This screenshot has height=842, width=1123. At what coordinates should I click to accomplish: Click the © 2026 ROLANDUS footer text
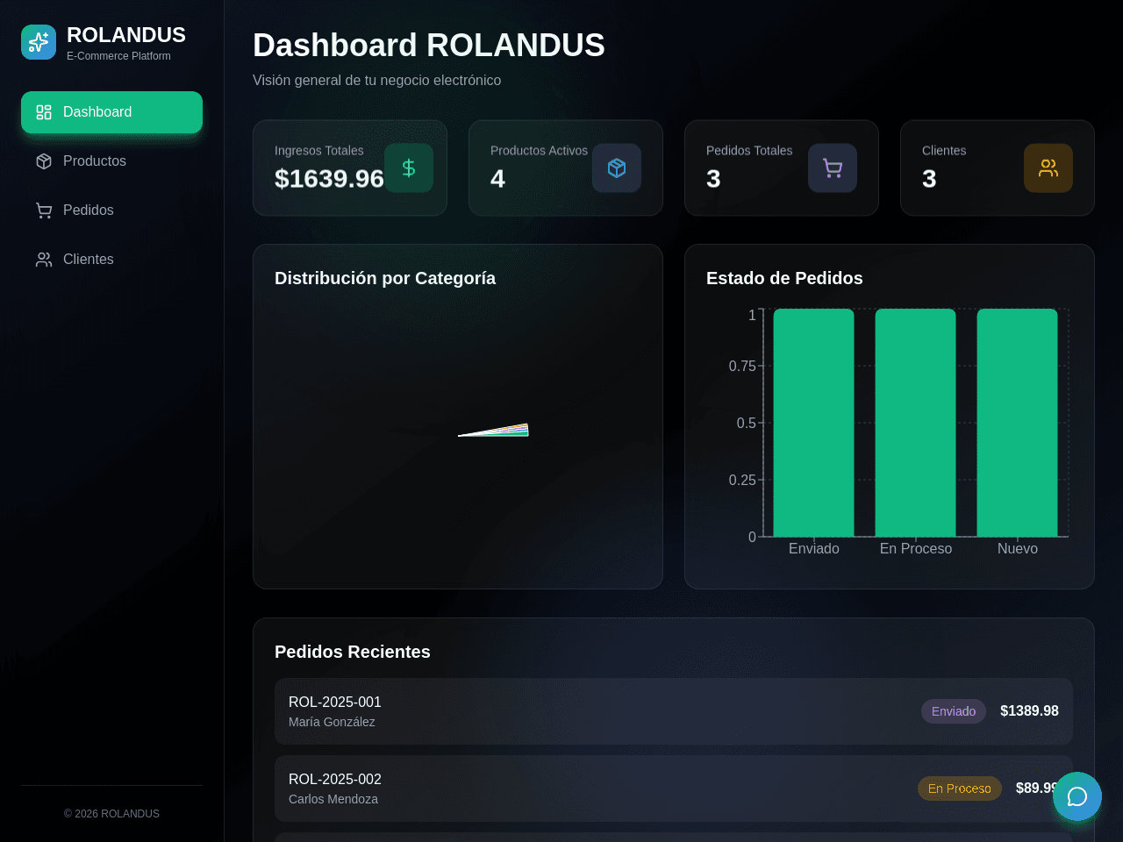[111, 814]
